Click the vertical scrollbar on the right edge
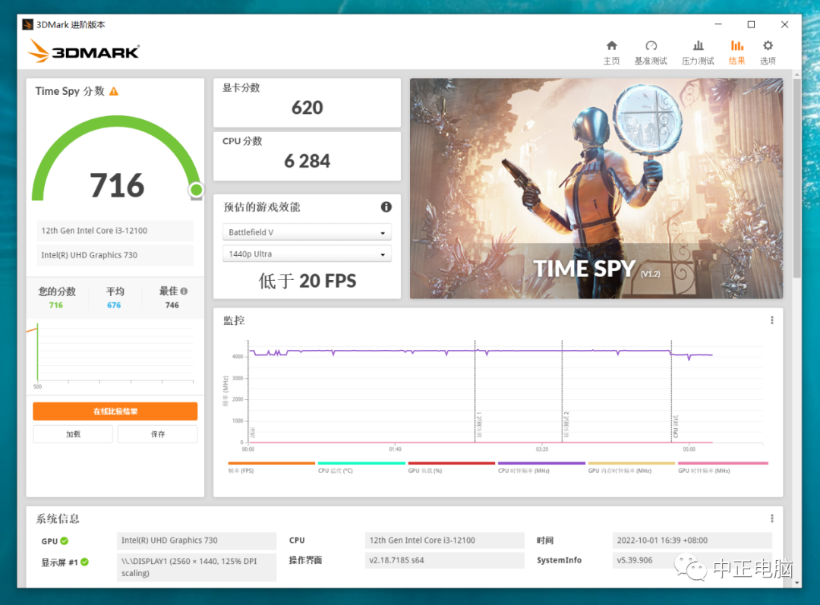Screen dimensions: 820x605 [x=796, y=178]
